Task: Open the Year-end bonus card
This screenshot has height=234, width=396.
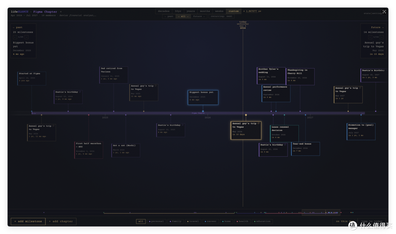Action: point(305,149)
